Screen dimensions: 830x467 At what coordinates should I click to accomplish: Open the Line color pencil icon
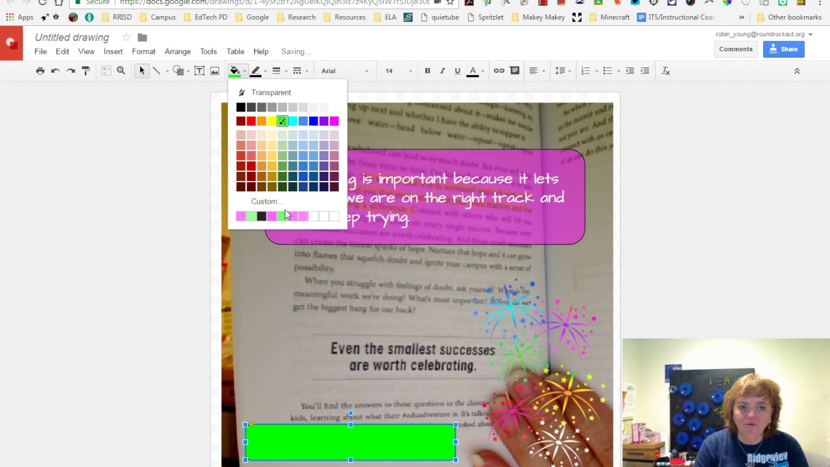click(x=255, y=71)
